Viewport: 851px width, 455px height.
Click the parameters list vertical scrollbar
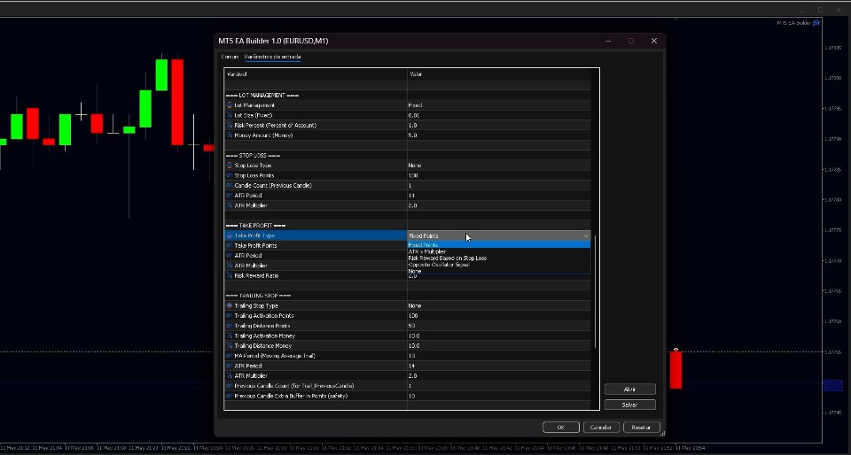pos(596,292)
